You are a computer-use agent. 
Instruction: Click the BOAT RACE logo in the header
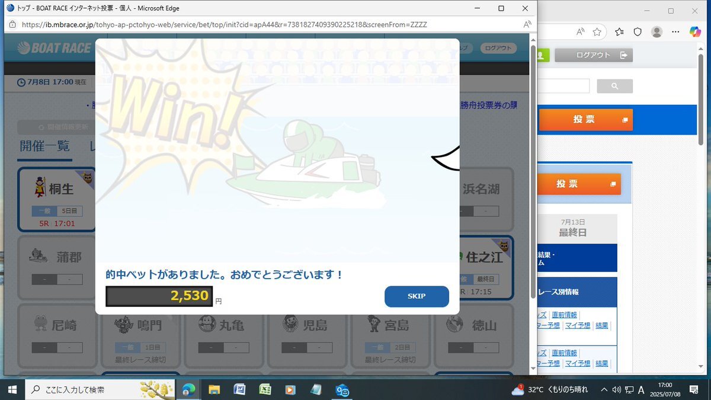[x=55, y=49]
